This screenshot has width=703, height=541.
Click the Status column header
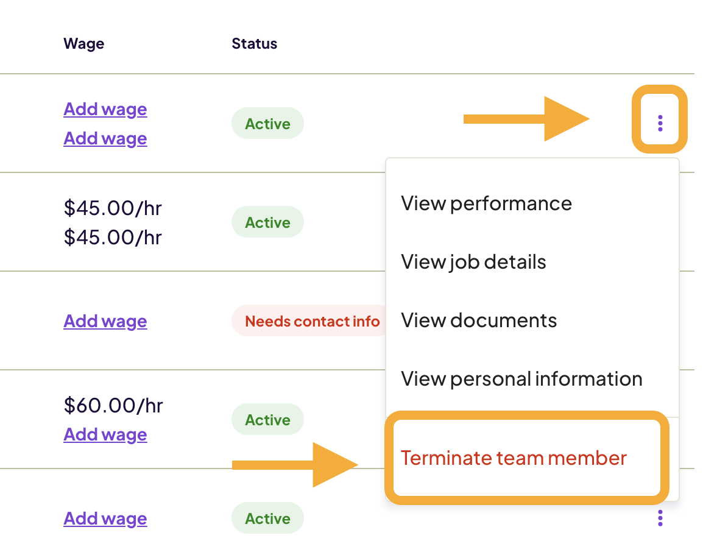254,43
